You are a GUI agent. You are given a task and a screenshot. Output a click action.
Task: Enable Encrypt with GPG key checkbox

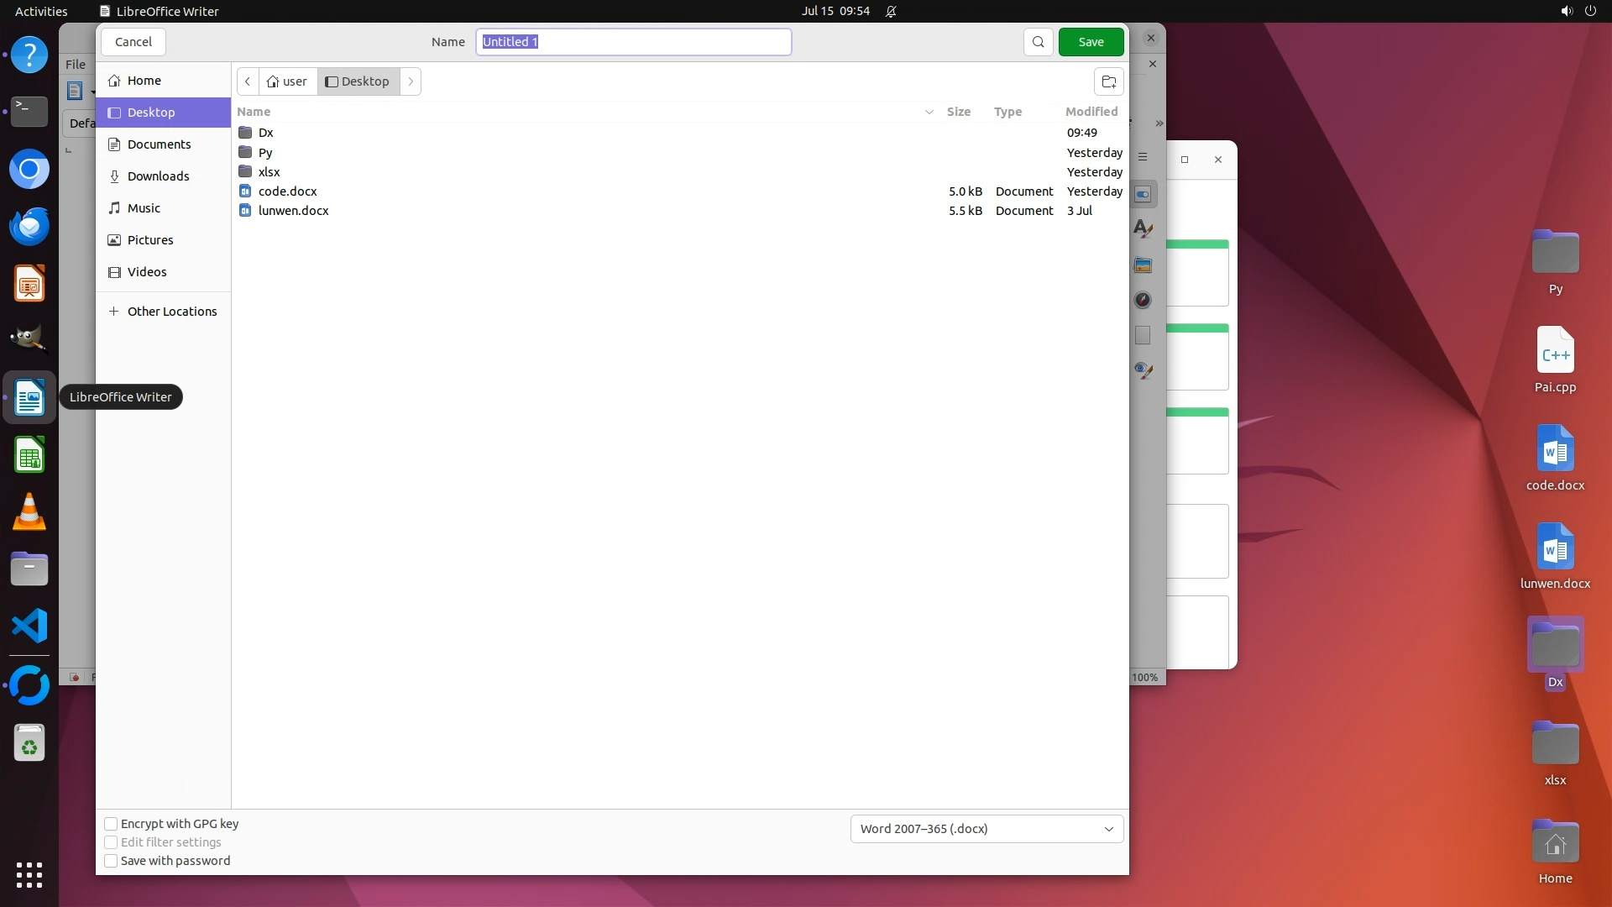tap(111, 824)
